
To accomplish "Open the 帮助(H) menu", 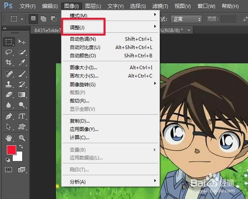I will 230,6.
